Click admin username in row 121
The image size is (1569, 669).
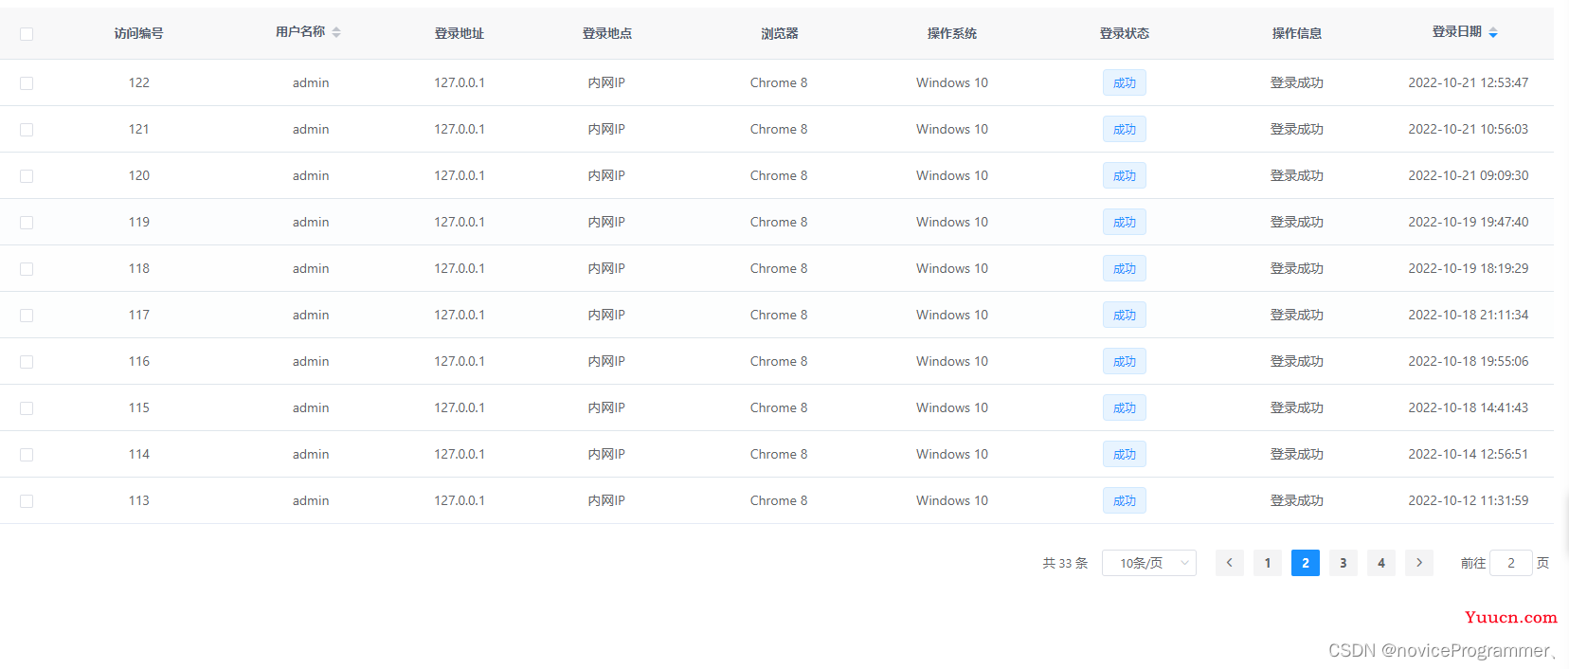311,129
